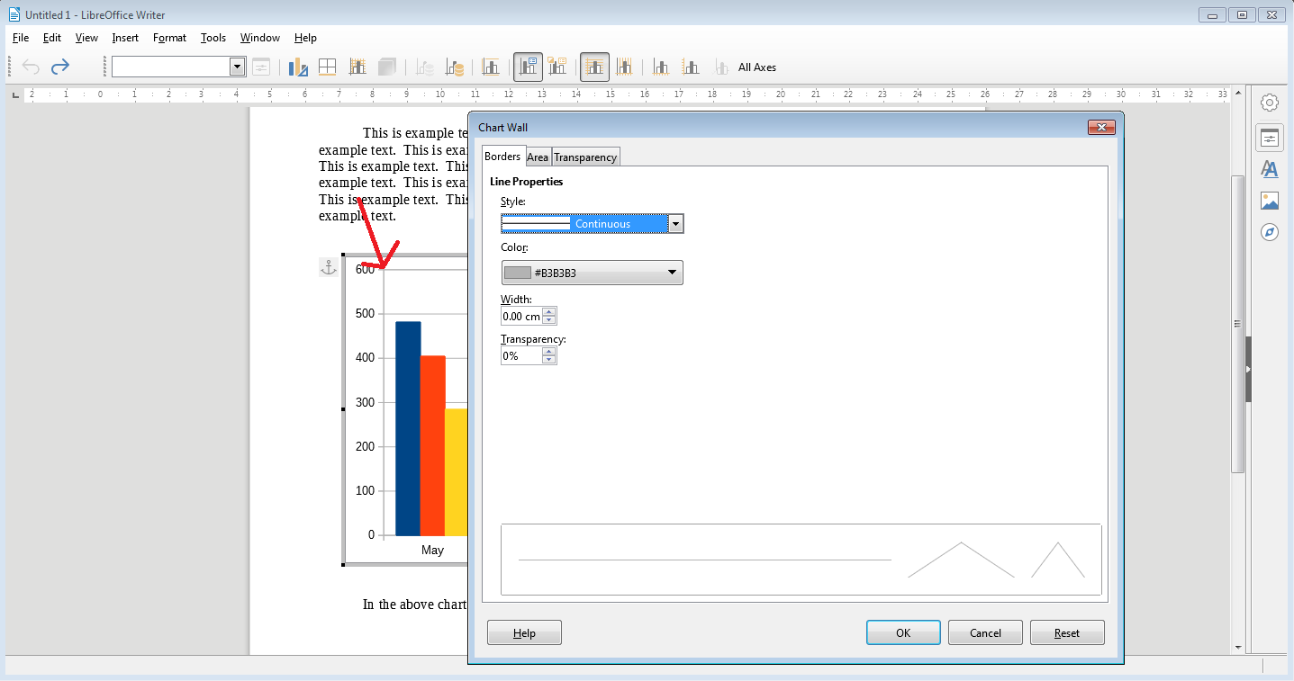
Task: Click the ruler tab-stop corner icon
Action: tap(15, 94)
